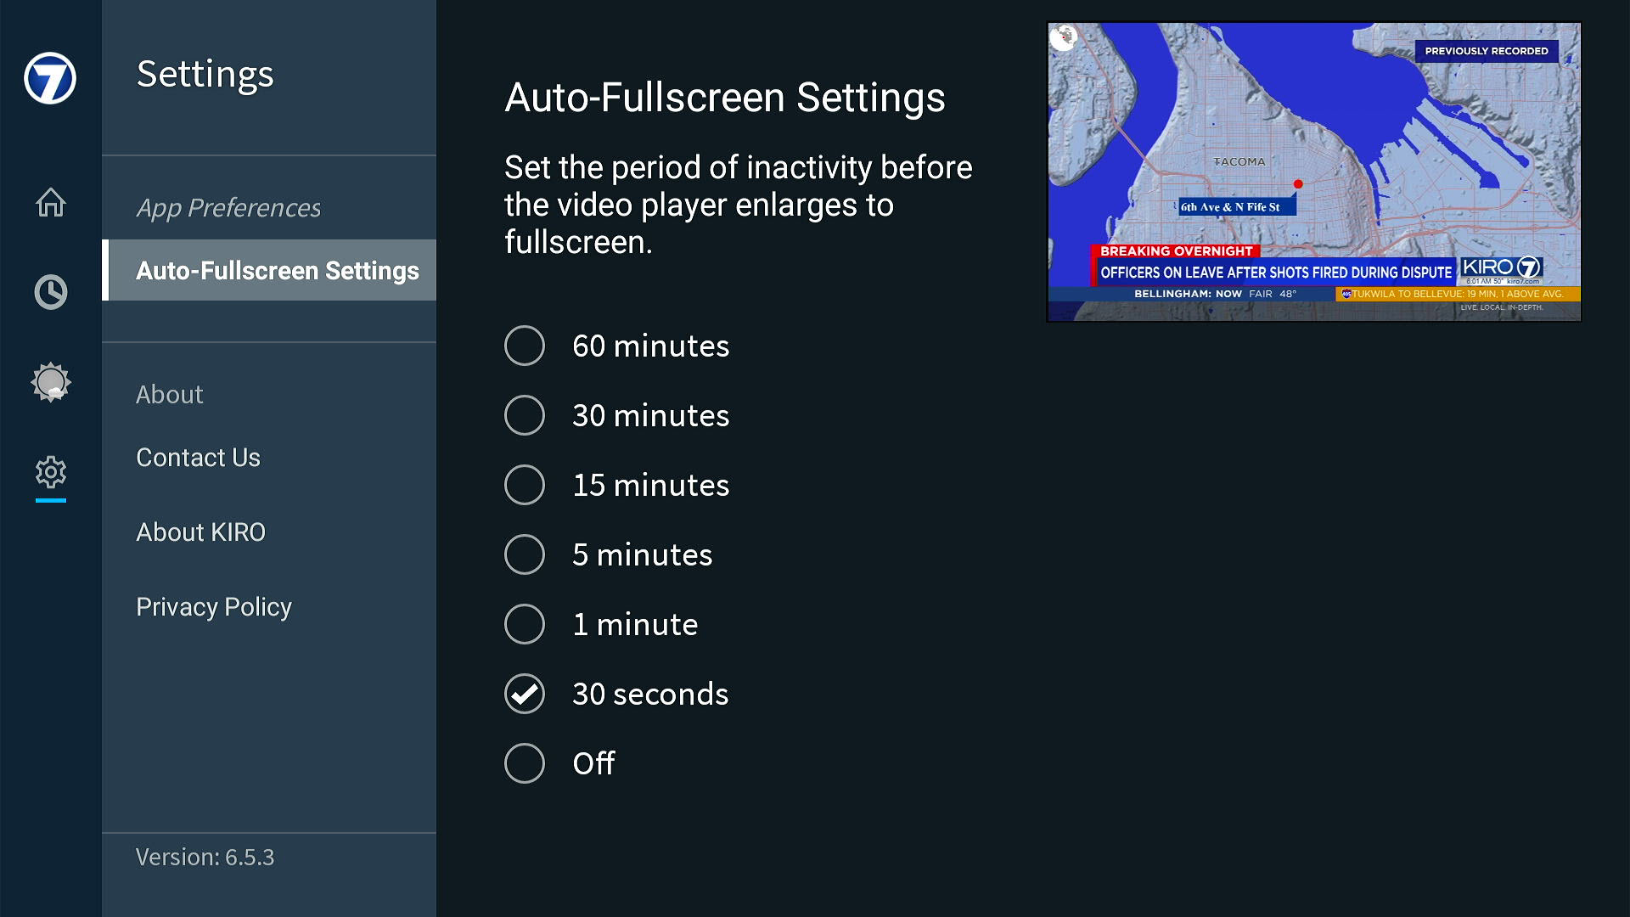Open the weather sun icon
The image size is (1630, 917).
tap(50, 382)
